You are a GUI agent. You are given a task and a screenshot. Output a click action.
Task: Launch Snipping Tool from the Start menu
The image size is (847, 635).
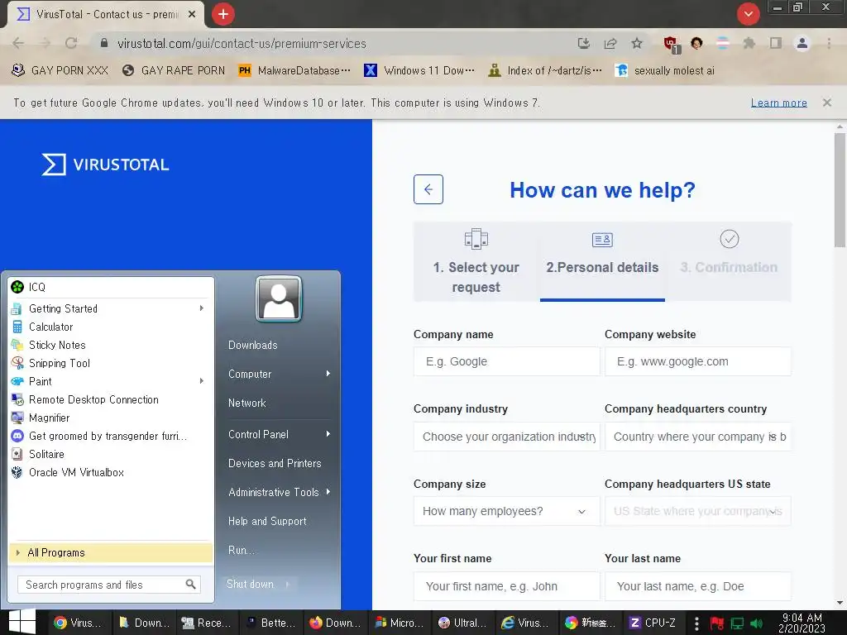pos(111,364)
